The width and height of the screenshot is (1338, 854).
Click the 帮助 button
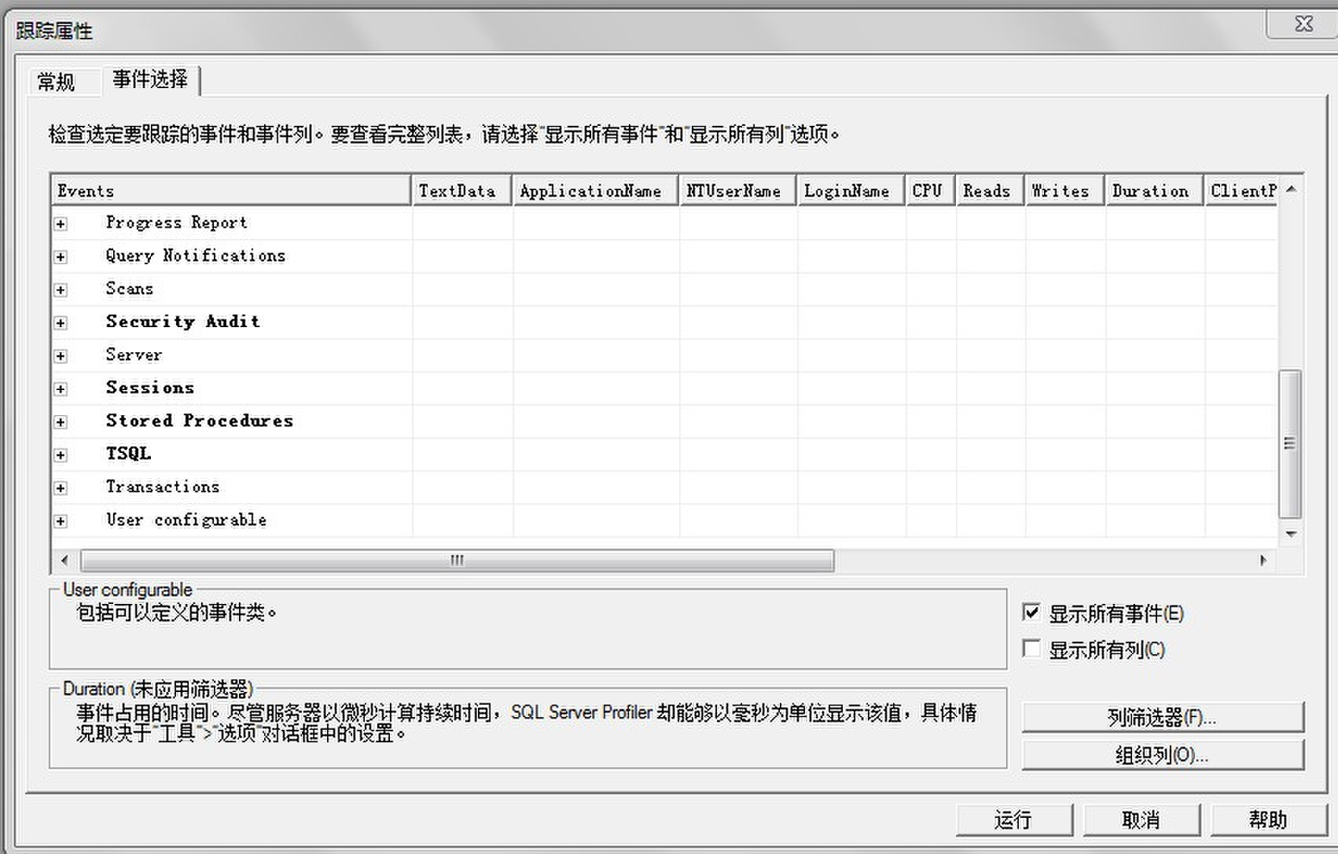pyautogui.click(x=1269, y=820)
